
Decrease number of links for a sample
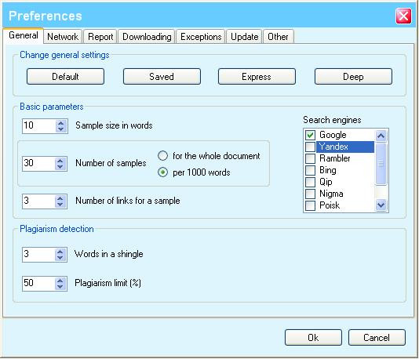point(60,205)
